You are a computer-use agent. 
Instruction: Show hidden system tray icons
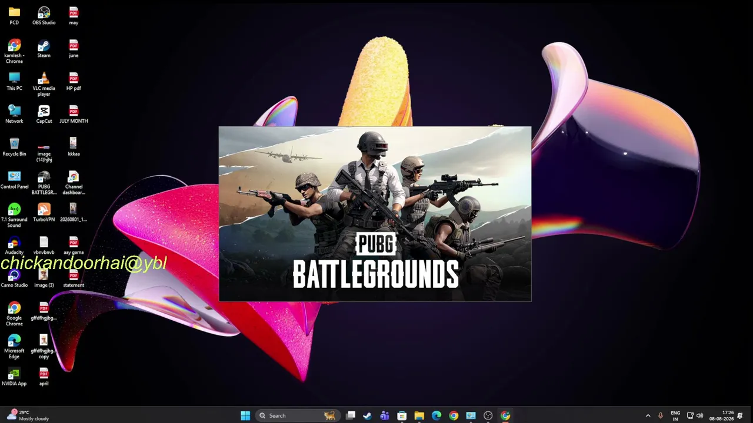tap(648, 416)
